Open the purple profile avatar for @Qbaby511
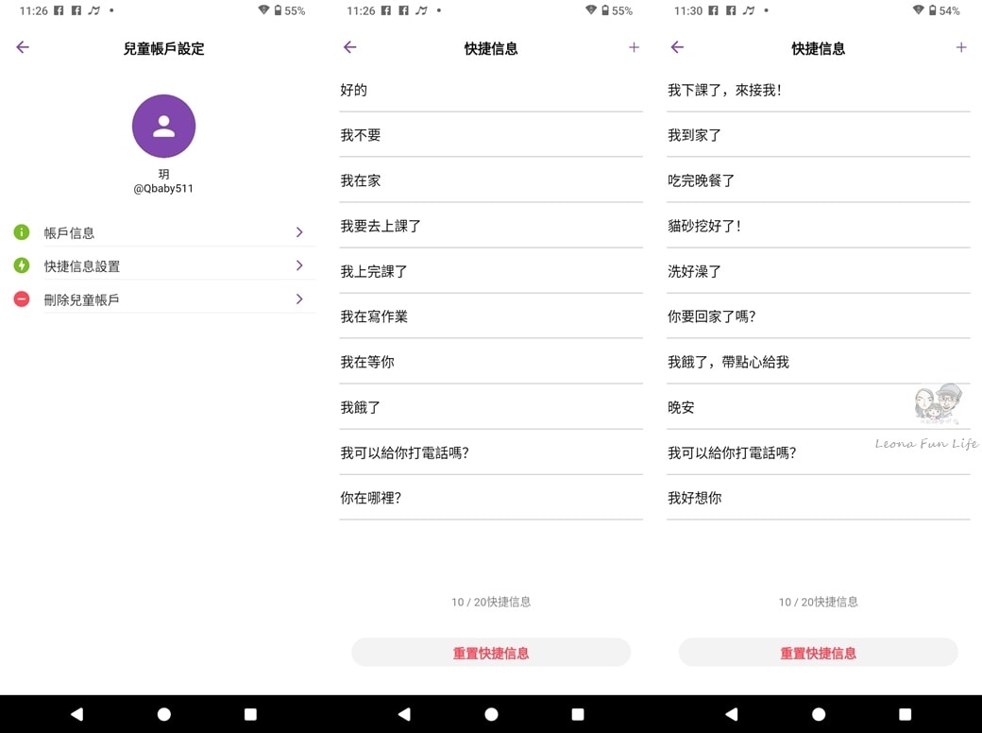982x733 pixels. [x=163, y=127]
